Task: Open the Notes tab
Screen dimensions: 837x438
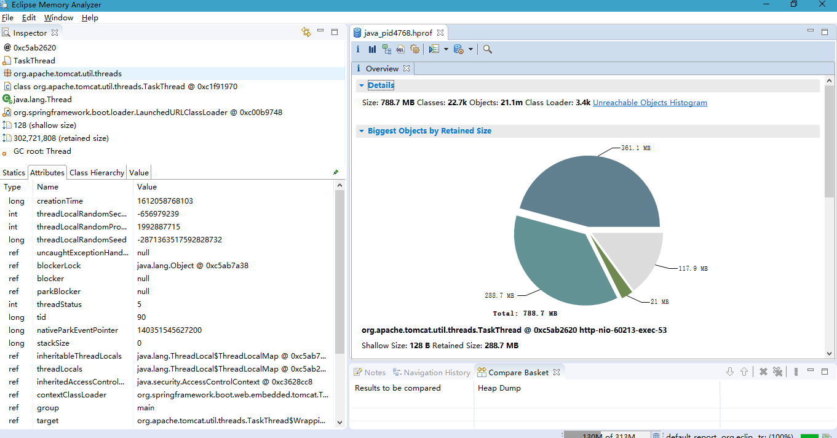Action: point(370,372)
